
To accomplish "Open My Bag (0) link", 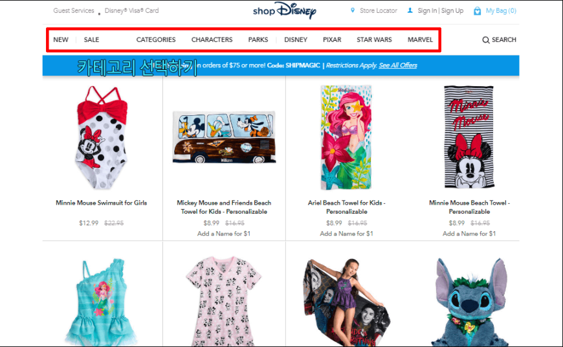I will [501, 10].
